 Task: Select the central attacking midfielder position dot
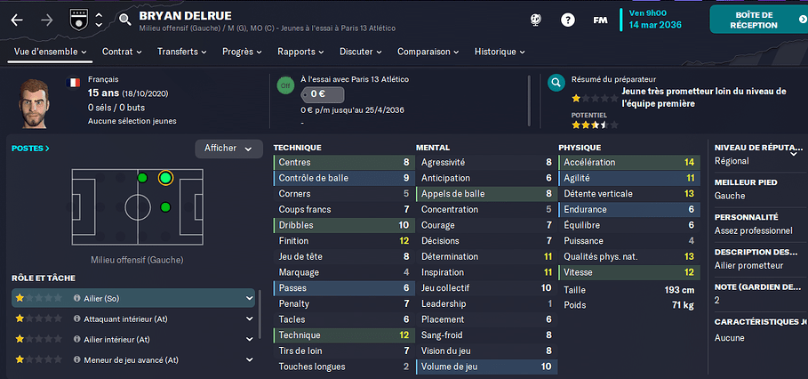tap(165, 207)
